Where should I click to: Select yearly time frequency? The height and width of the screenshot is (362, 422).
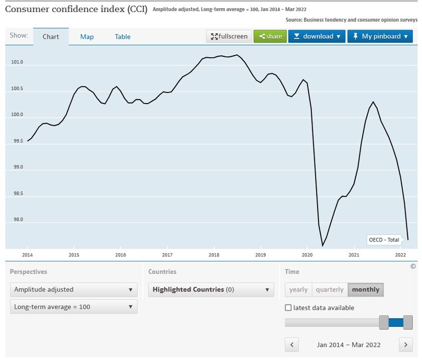(298, 290)
